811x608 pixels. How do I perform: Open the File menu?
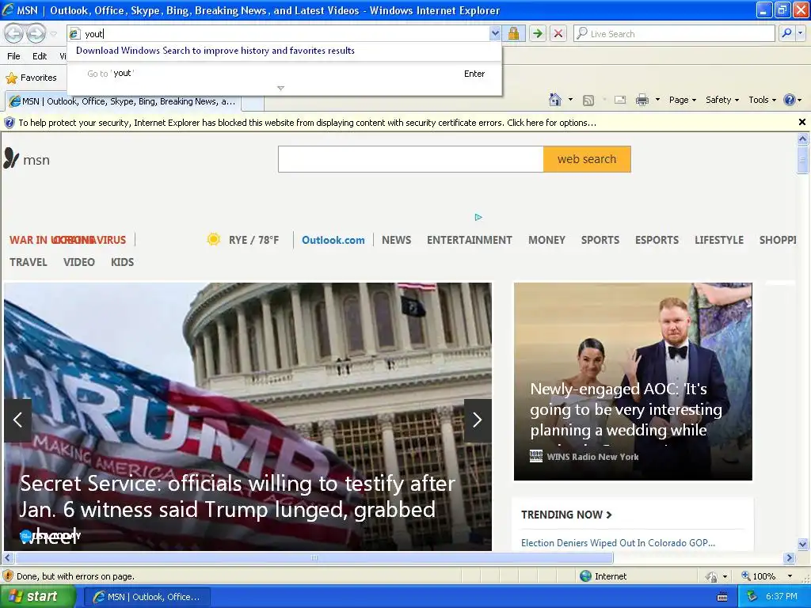[x=14, y=56]
